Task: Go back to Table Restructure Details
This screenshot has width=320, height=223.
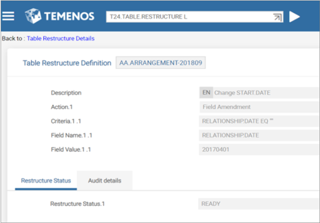Action: coord(61,38)
